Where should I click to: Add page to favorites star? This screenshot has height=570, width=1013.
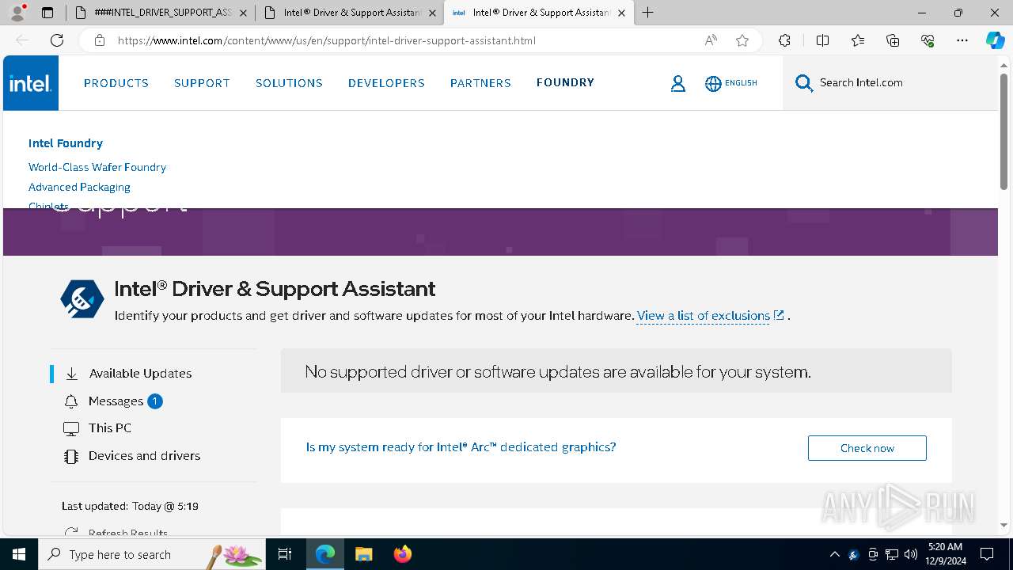pos(742,40)
